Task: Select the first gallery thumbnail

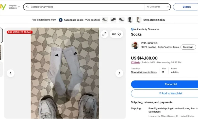Action: tap(1, 35)
